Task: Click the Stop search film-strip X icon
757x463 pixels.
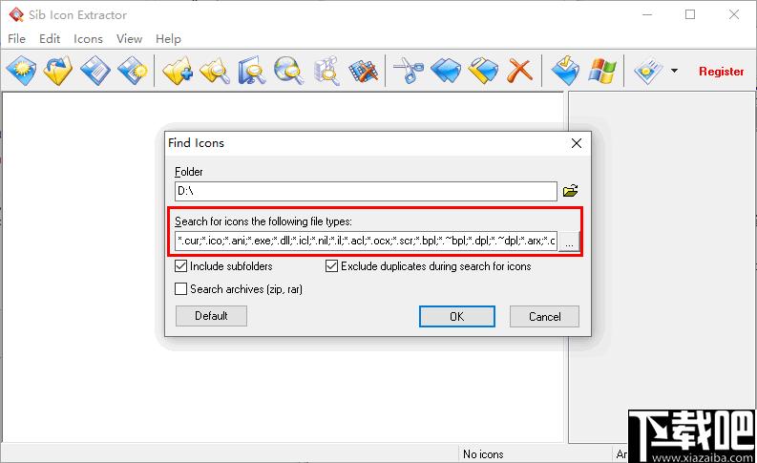Action: [x=363, y=71]
